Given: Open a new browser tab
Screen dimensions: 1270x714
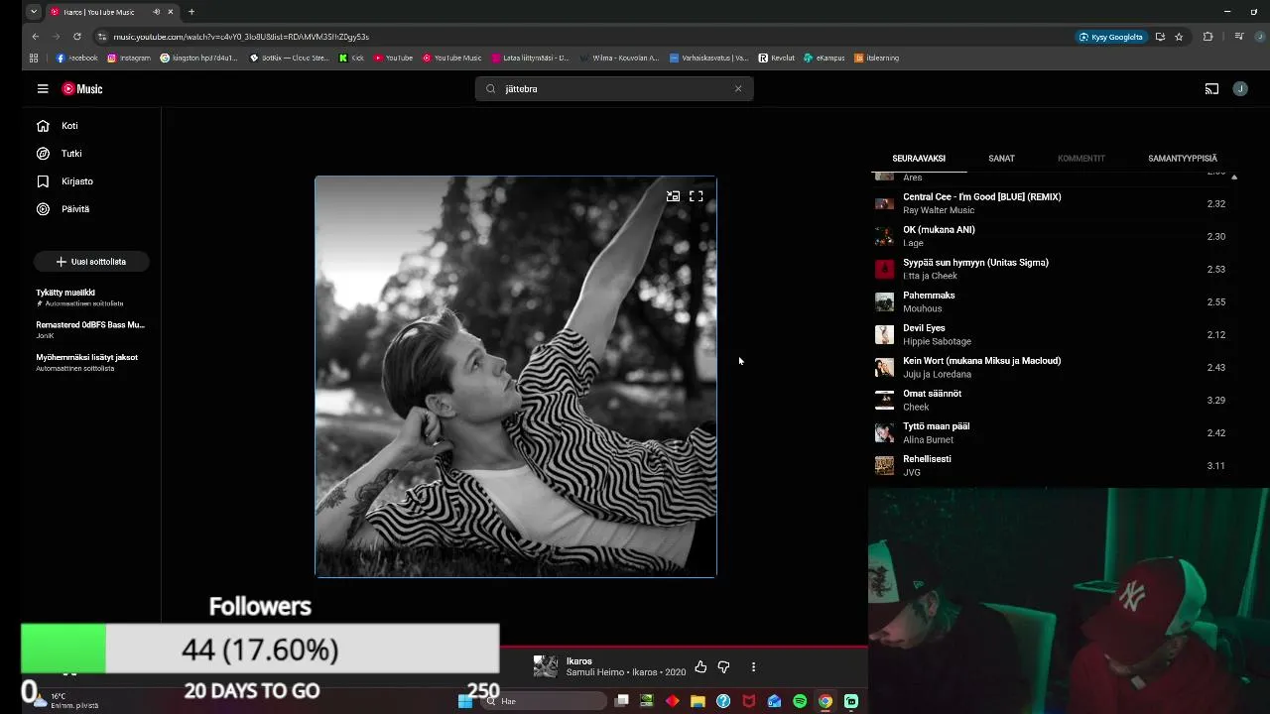Looking at the screenshot, I should [191, 12].
